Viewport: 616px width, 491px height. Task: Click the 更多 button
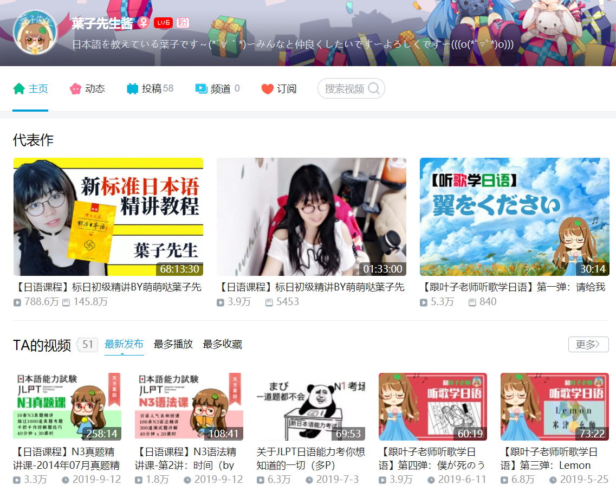588,344
